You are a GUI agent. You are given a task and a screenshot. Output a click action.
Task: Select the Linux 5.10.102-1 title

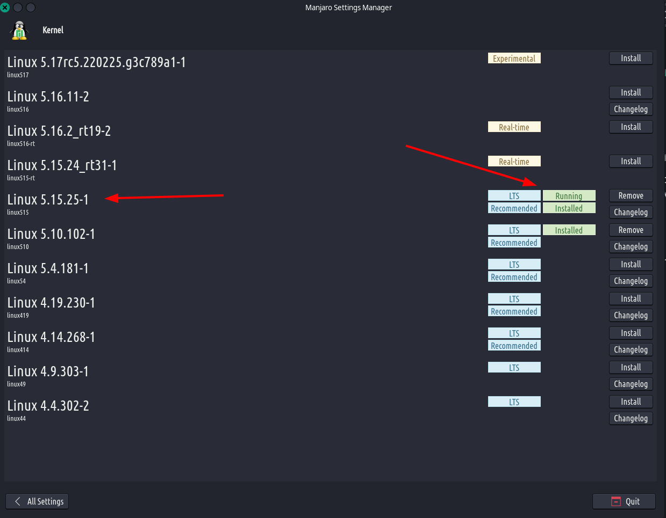[x=51, y=234]
